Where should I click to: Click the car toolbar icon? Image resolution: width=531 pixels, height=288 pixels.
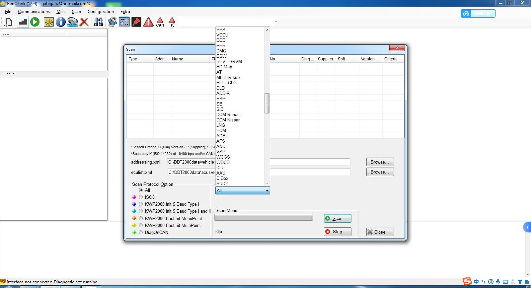[x=73, y=22]
